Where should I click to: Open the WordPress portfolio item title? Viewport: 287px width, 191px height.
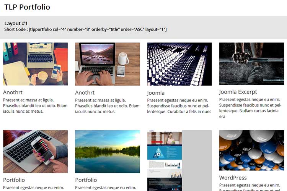point(233,178)
